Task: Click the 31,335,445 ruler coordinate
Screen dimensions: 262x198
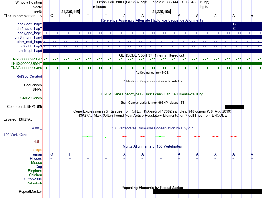Action: (x=70, y=12)
